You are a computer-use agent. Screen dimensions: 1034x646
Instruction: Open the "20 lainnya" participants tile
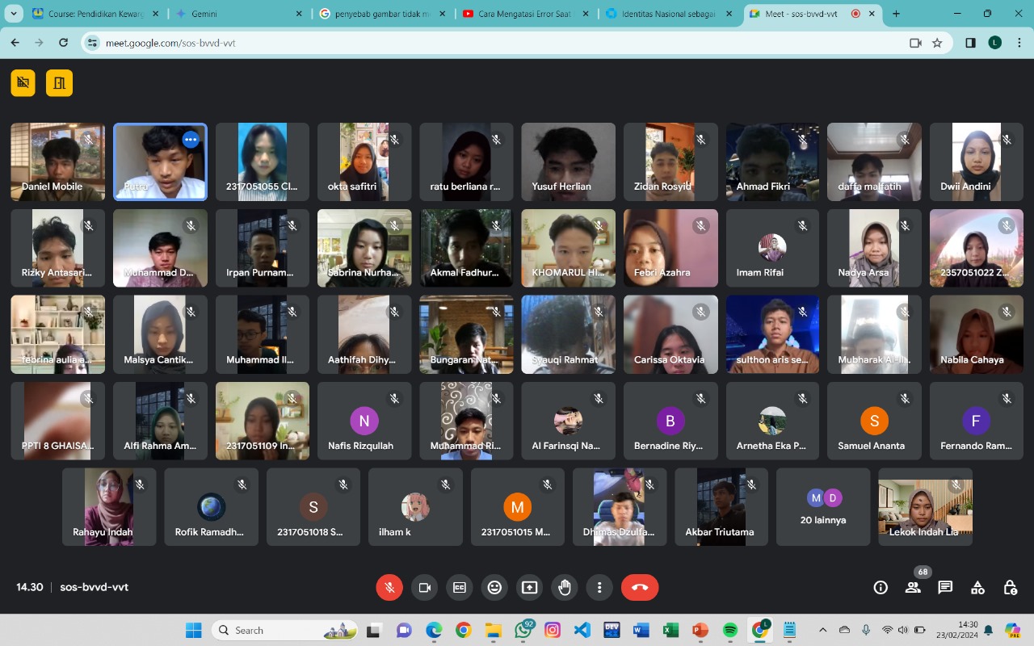823,507
